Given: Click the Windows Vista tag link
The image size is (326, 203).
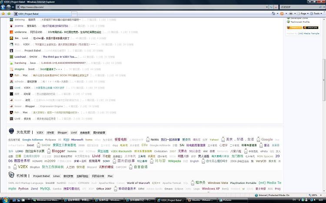Looking at the screenshot, I should (x=217, y=183).
